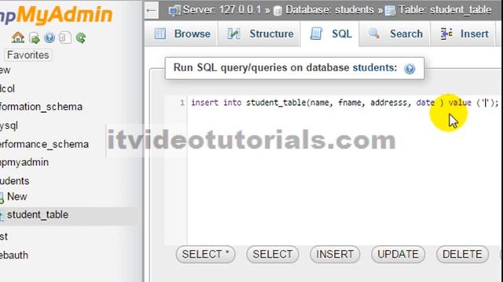Image resolution: width=503 pixels, height=282 pixels.
Task: Click the database icon in the breadcrumb
Action: coord(277,11)
